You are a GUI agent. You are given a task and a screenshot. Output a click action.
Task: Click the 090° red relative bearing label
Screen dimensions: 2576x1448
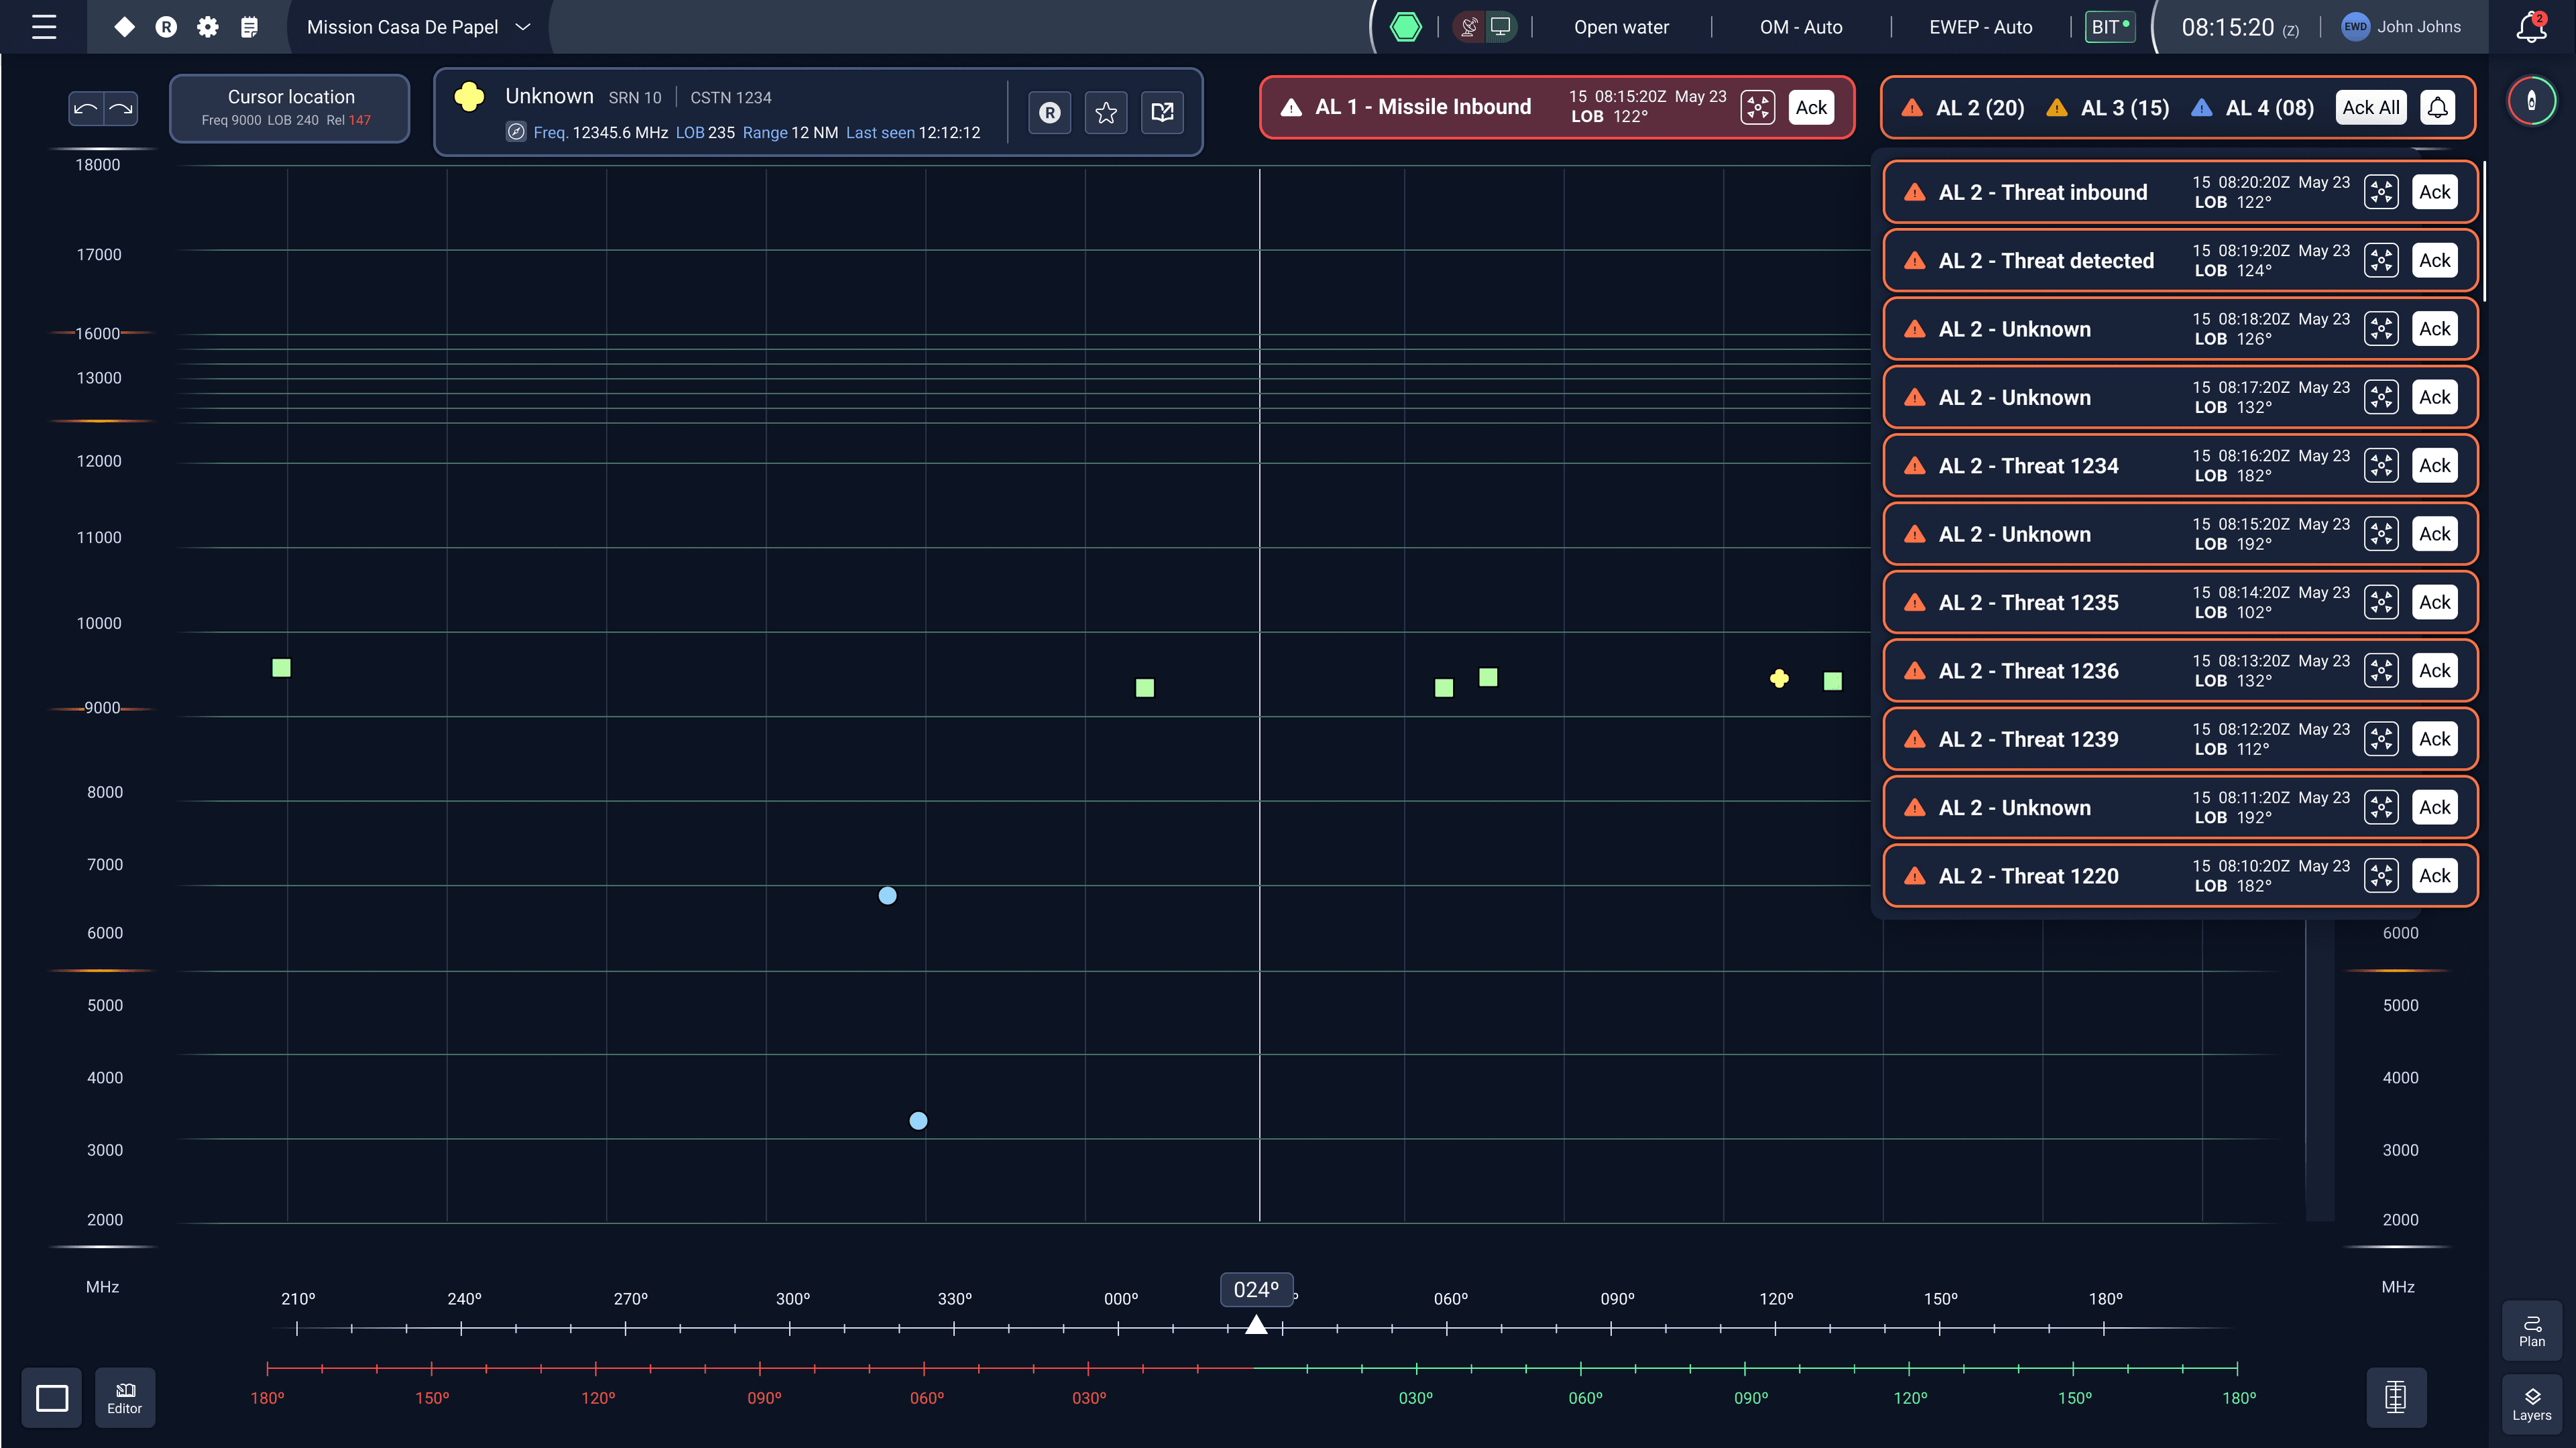point(764,1398)
